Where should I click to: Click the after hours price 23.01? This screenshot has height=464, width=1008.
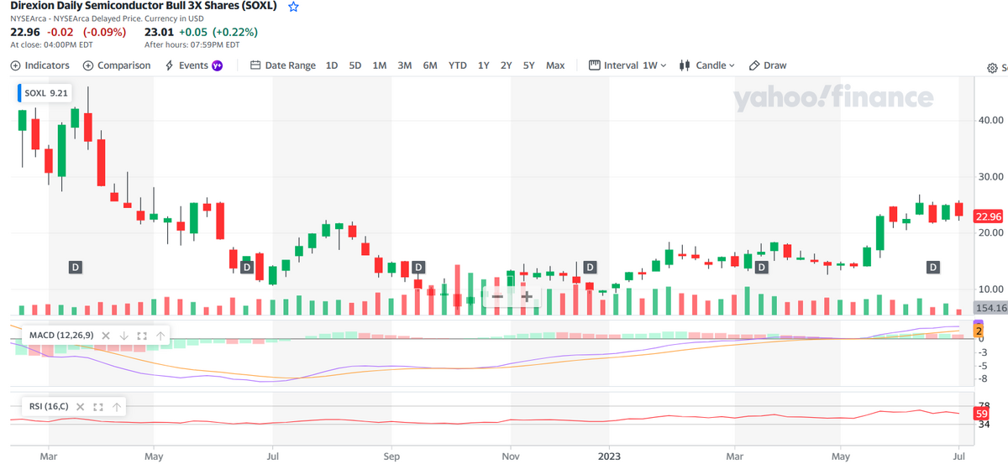158,33
